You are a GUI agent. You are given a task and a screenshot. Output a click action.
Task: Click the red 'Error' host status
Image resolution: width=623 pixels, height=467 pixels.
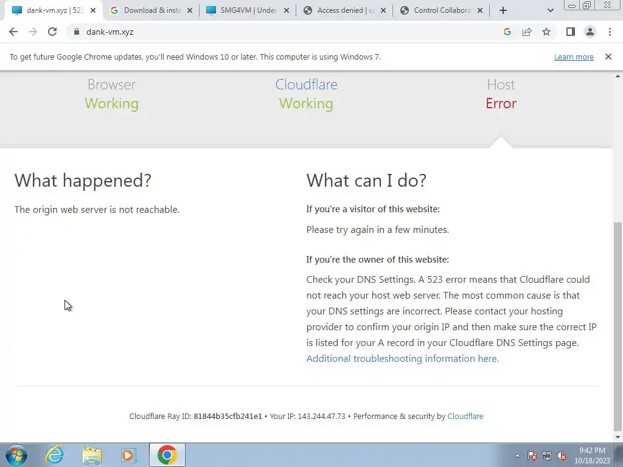point(501,103)
